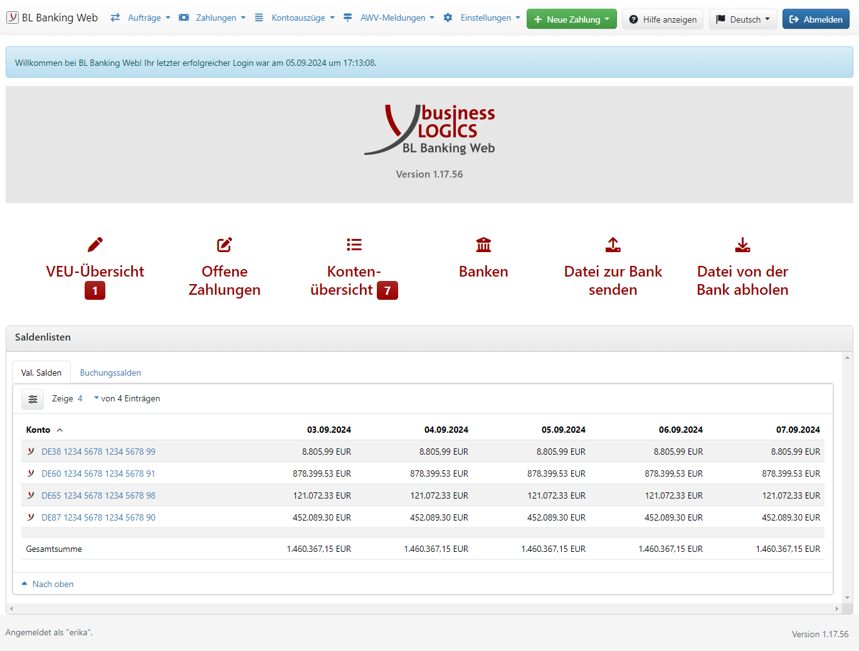Expand the Kontoauszüge menu
This screenshot has height=651, width=859.
(x=303, y=18)
